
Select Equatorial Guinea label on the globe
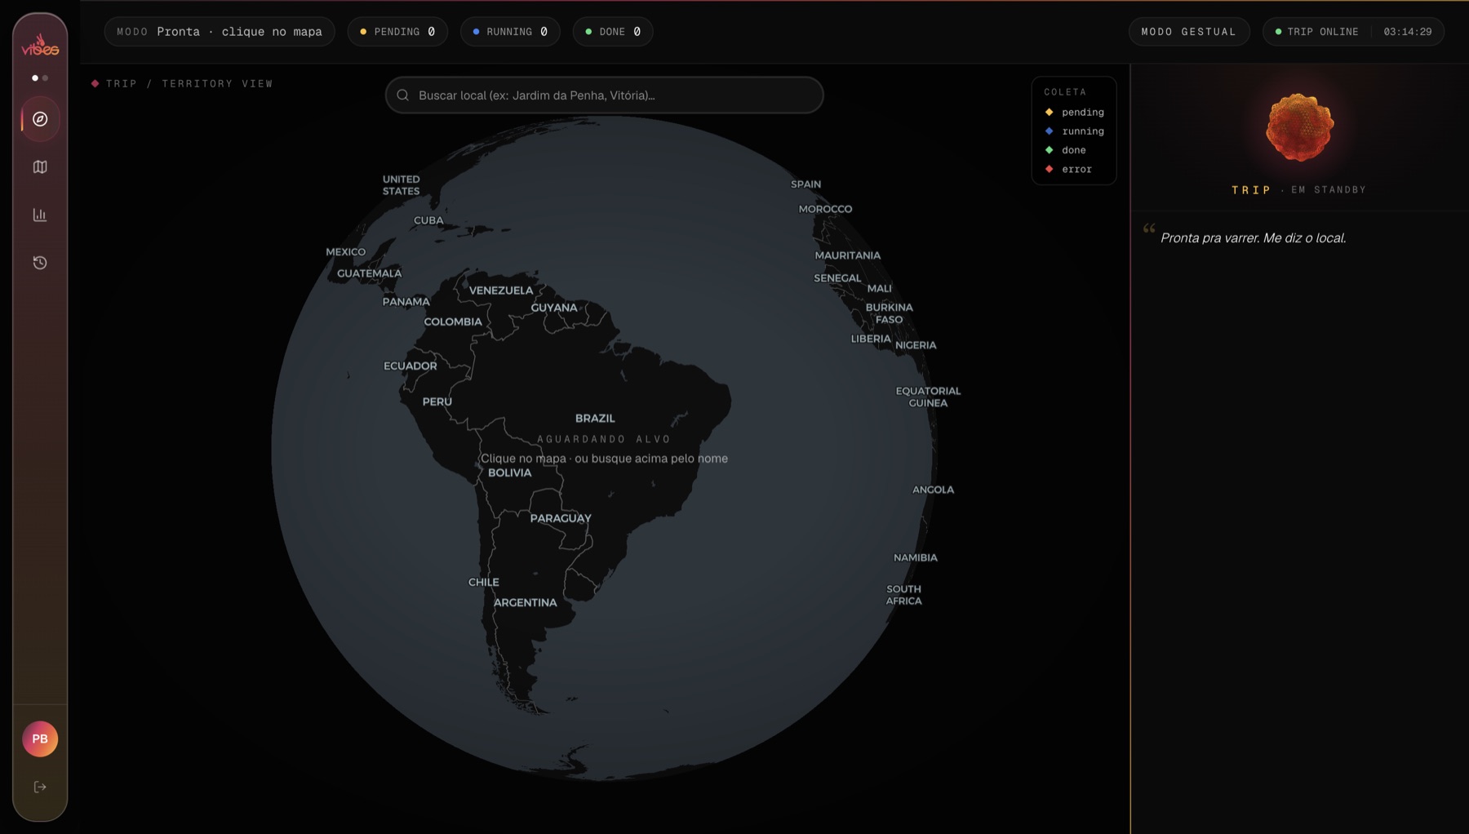coord(928,397)
